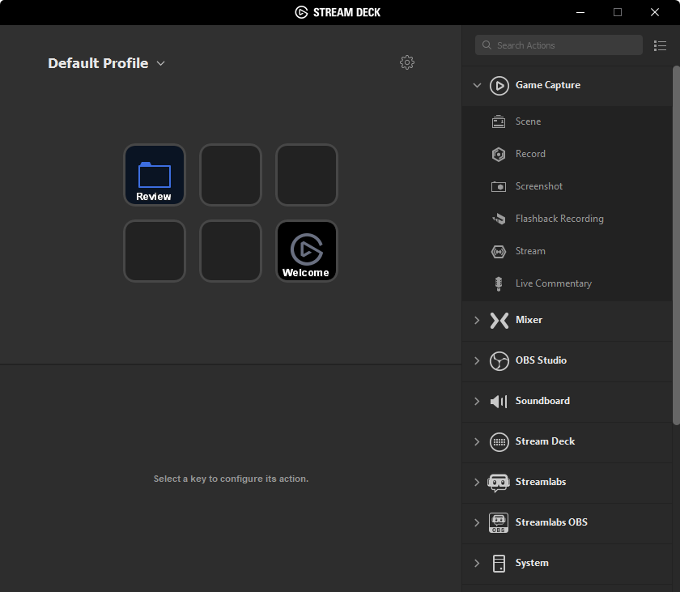Click the Streamlabs category icon
680x592 pixels.
(499, 483)
